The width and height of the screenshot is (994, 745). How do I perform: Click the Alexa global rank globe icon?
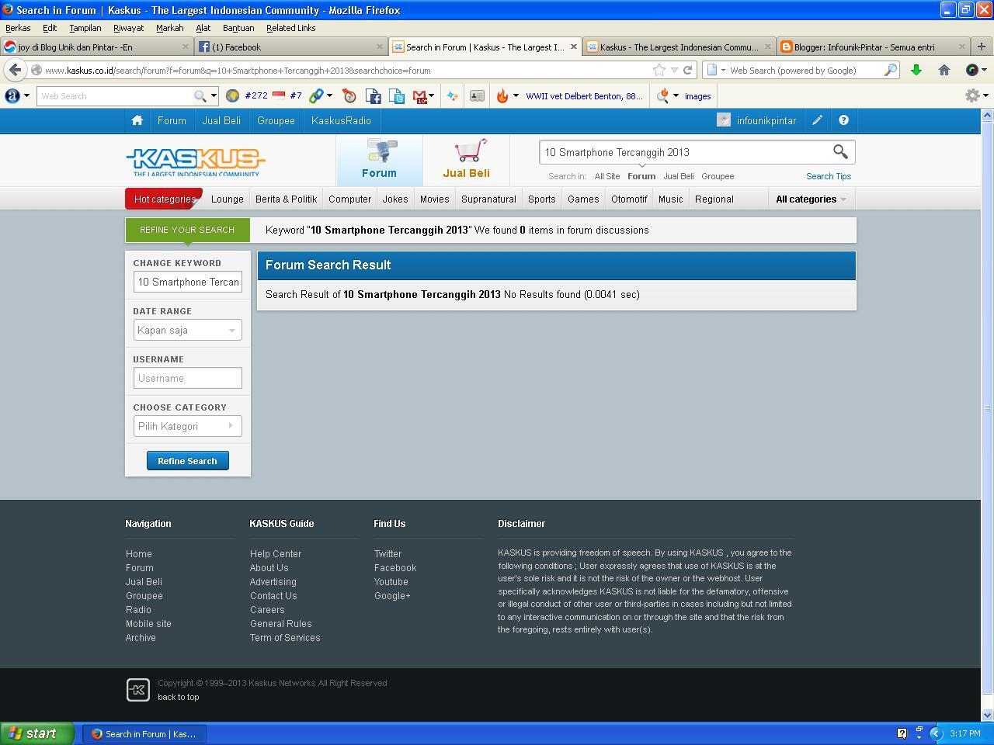(x=232, y=96)
